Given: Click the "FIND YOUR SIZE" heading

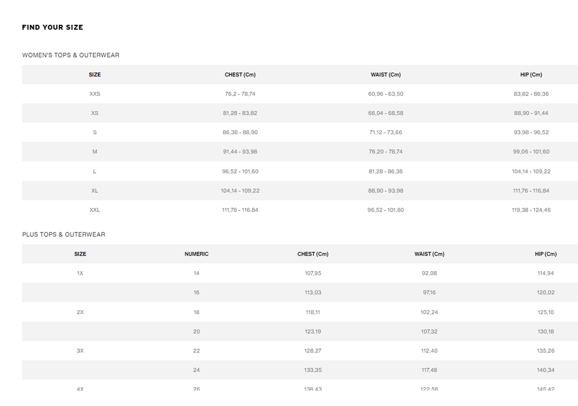Looking at the screenshot, I should click(x=52, y=27).
